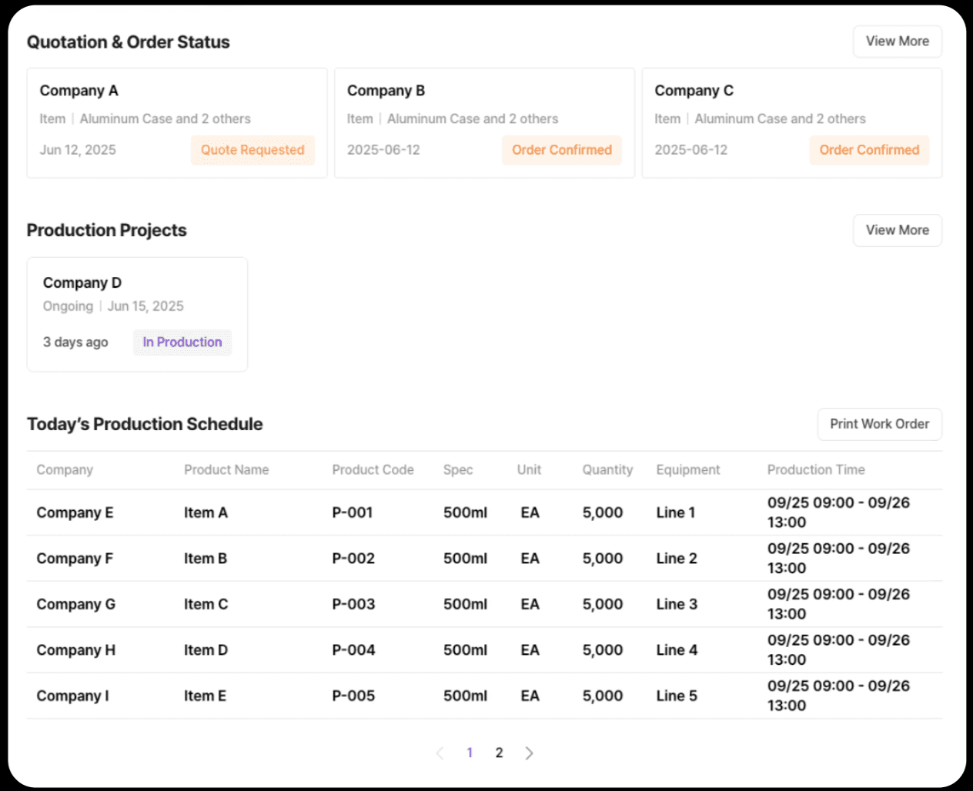973x791 pixels.
Task: Click product code P-002
Action: (x=353, y=559)
